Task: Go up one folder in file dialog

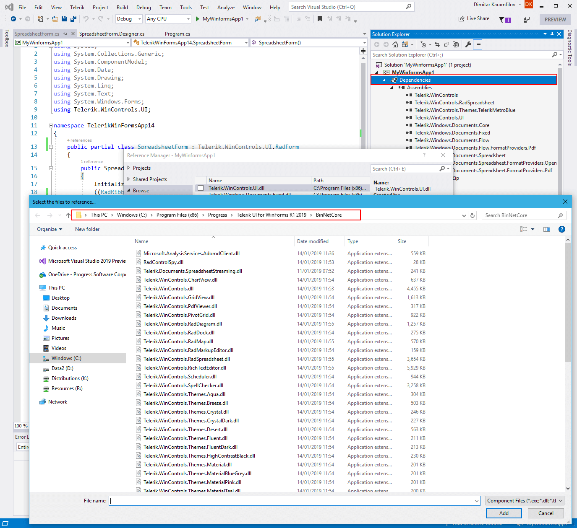Action: [x=68, y=215]
